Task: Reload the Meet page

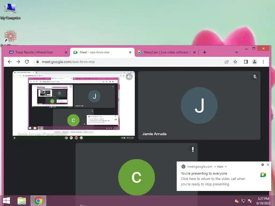Action: pyautogui.click(x=27, y=62)
